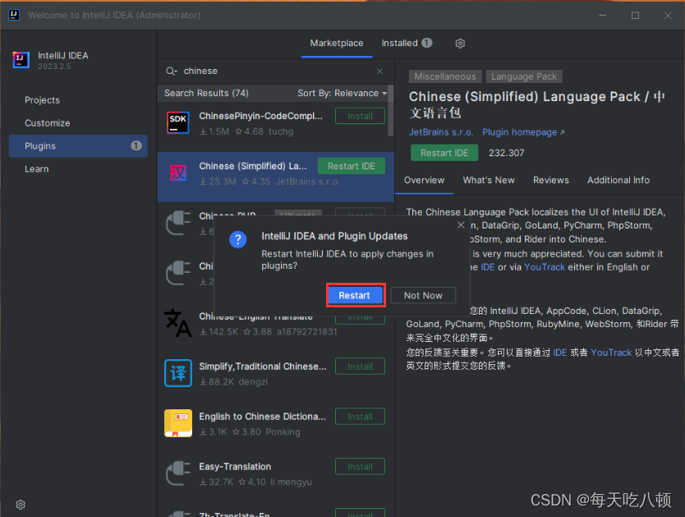
Task: Open the YouTrack link in English description
Action: tap(544, 267)
